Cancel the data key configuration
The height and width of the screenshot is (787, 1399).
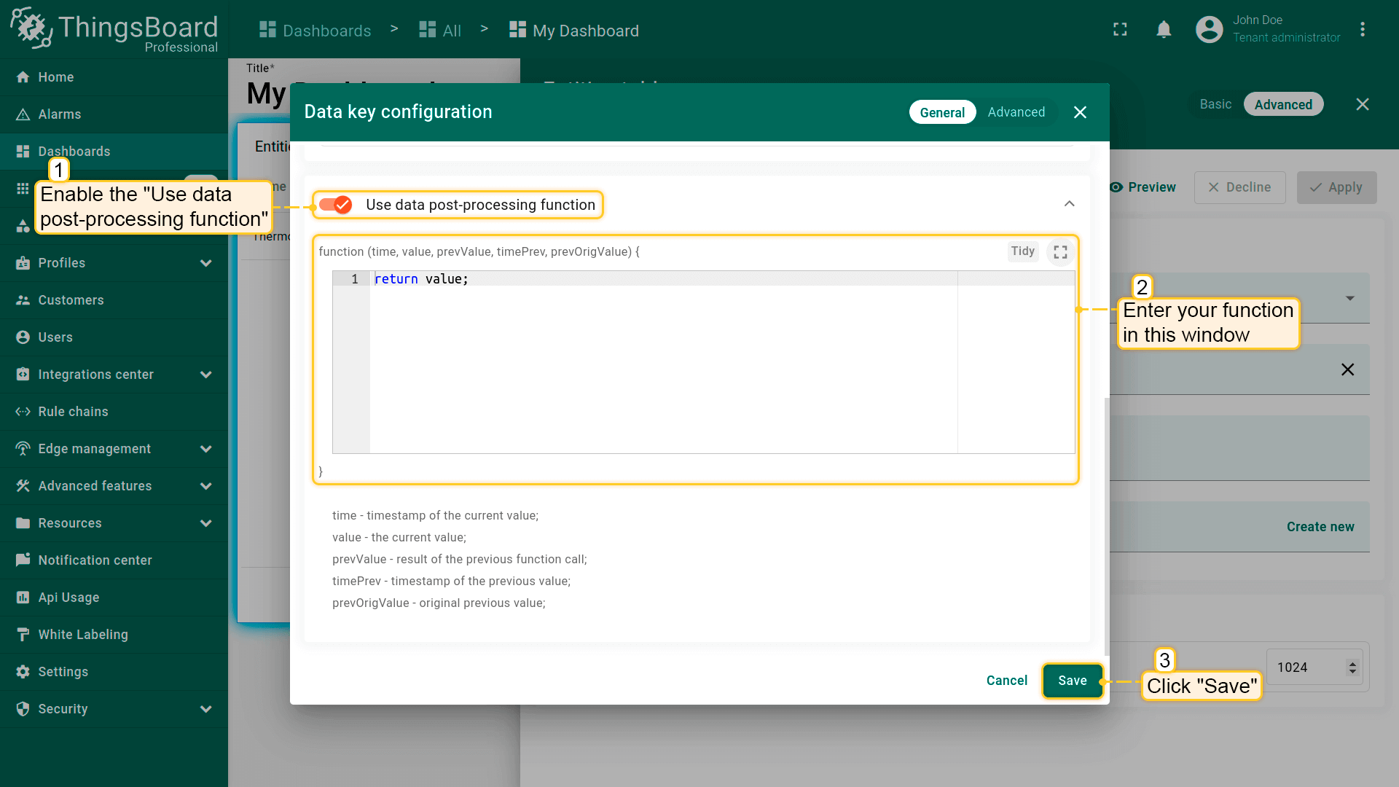pyautogui.click(x=1006, y=681)
